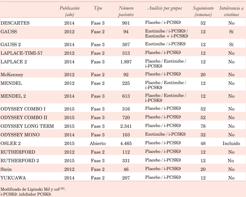Click the 'Intolerancia a estatinas' header
This screenshot has height=197, width=246.
(x=231, y=11)
